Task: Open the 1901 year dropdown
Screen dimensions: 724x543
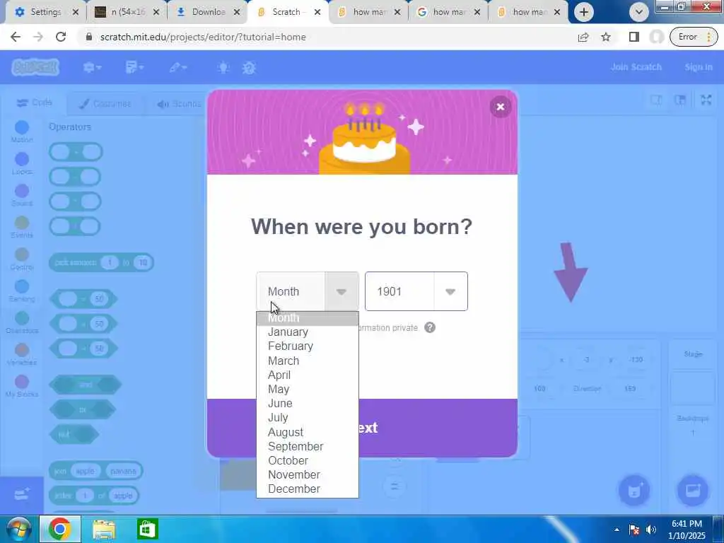Action: click(x=416, y=291)
